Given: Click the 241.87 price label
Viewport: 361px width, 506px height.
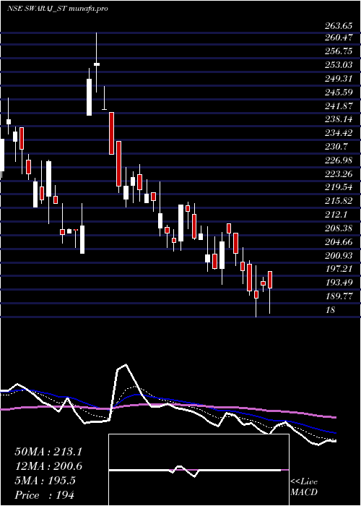Looking at the screenshot, I should (339, 106).
